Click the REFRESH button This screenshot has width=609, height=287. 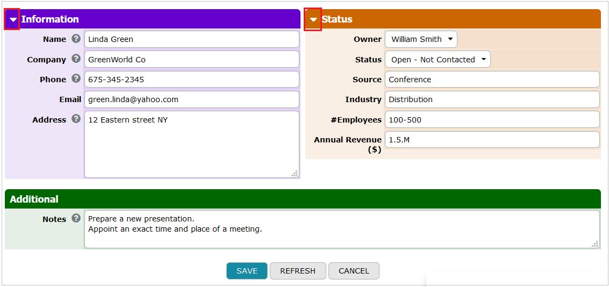click(298, 271)
